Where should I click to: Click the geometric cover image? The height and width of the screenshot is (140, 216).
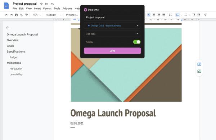tap(126, 65)
